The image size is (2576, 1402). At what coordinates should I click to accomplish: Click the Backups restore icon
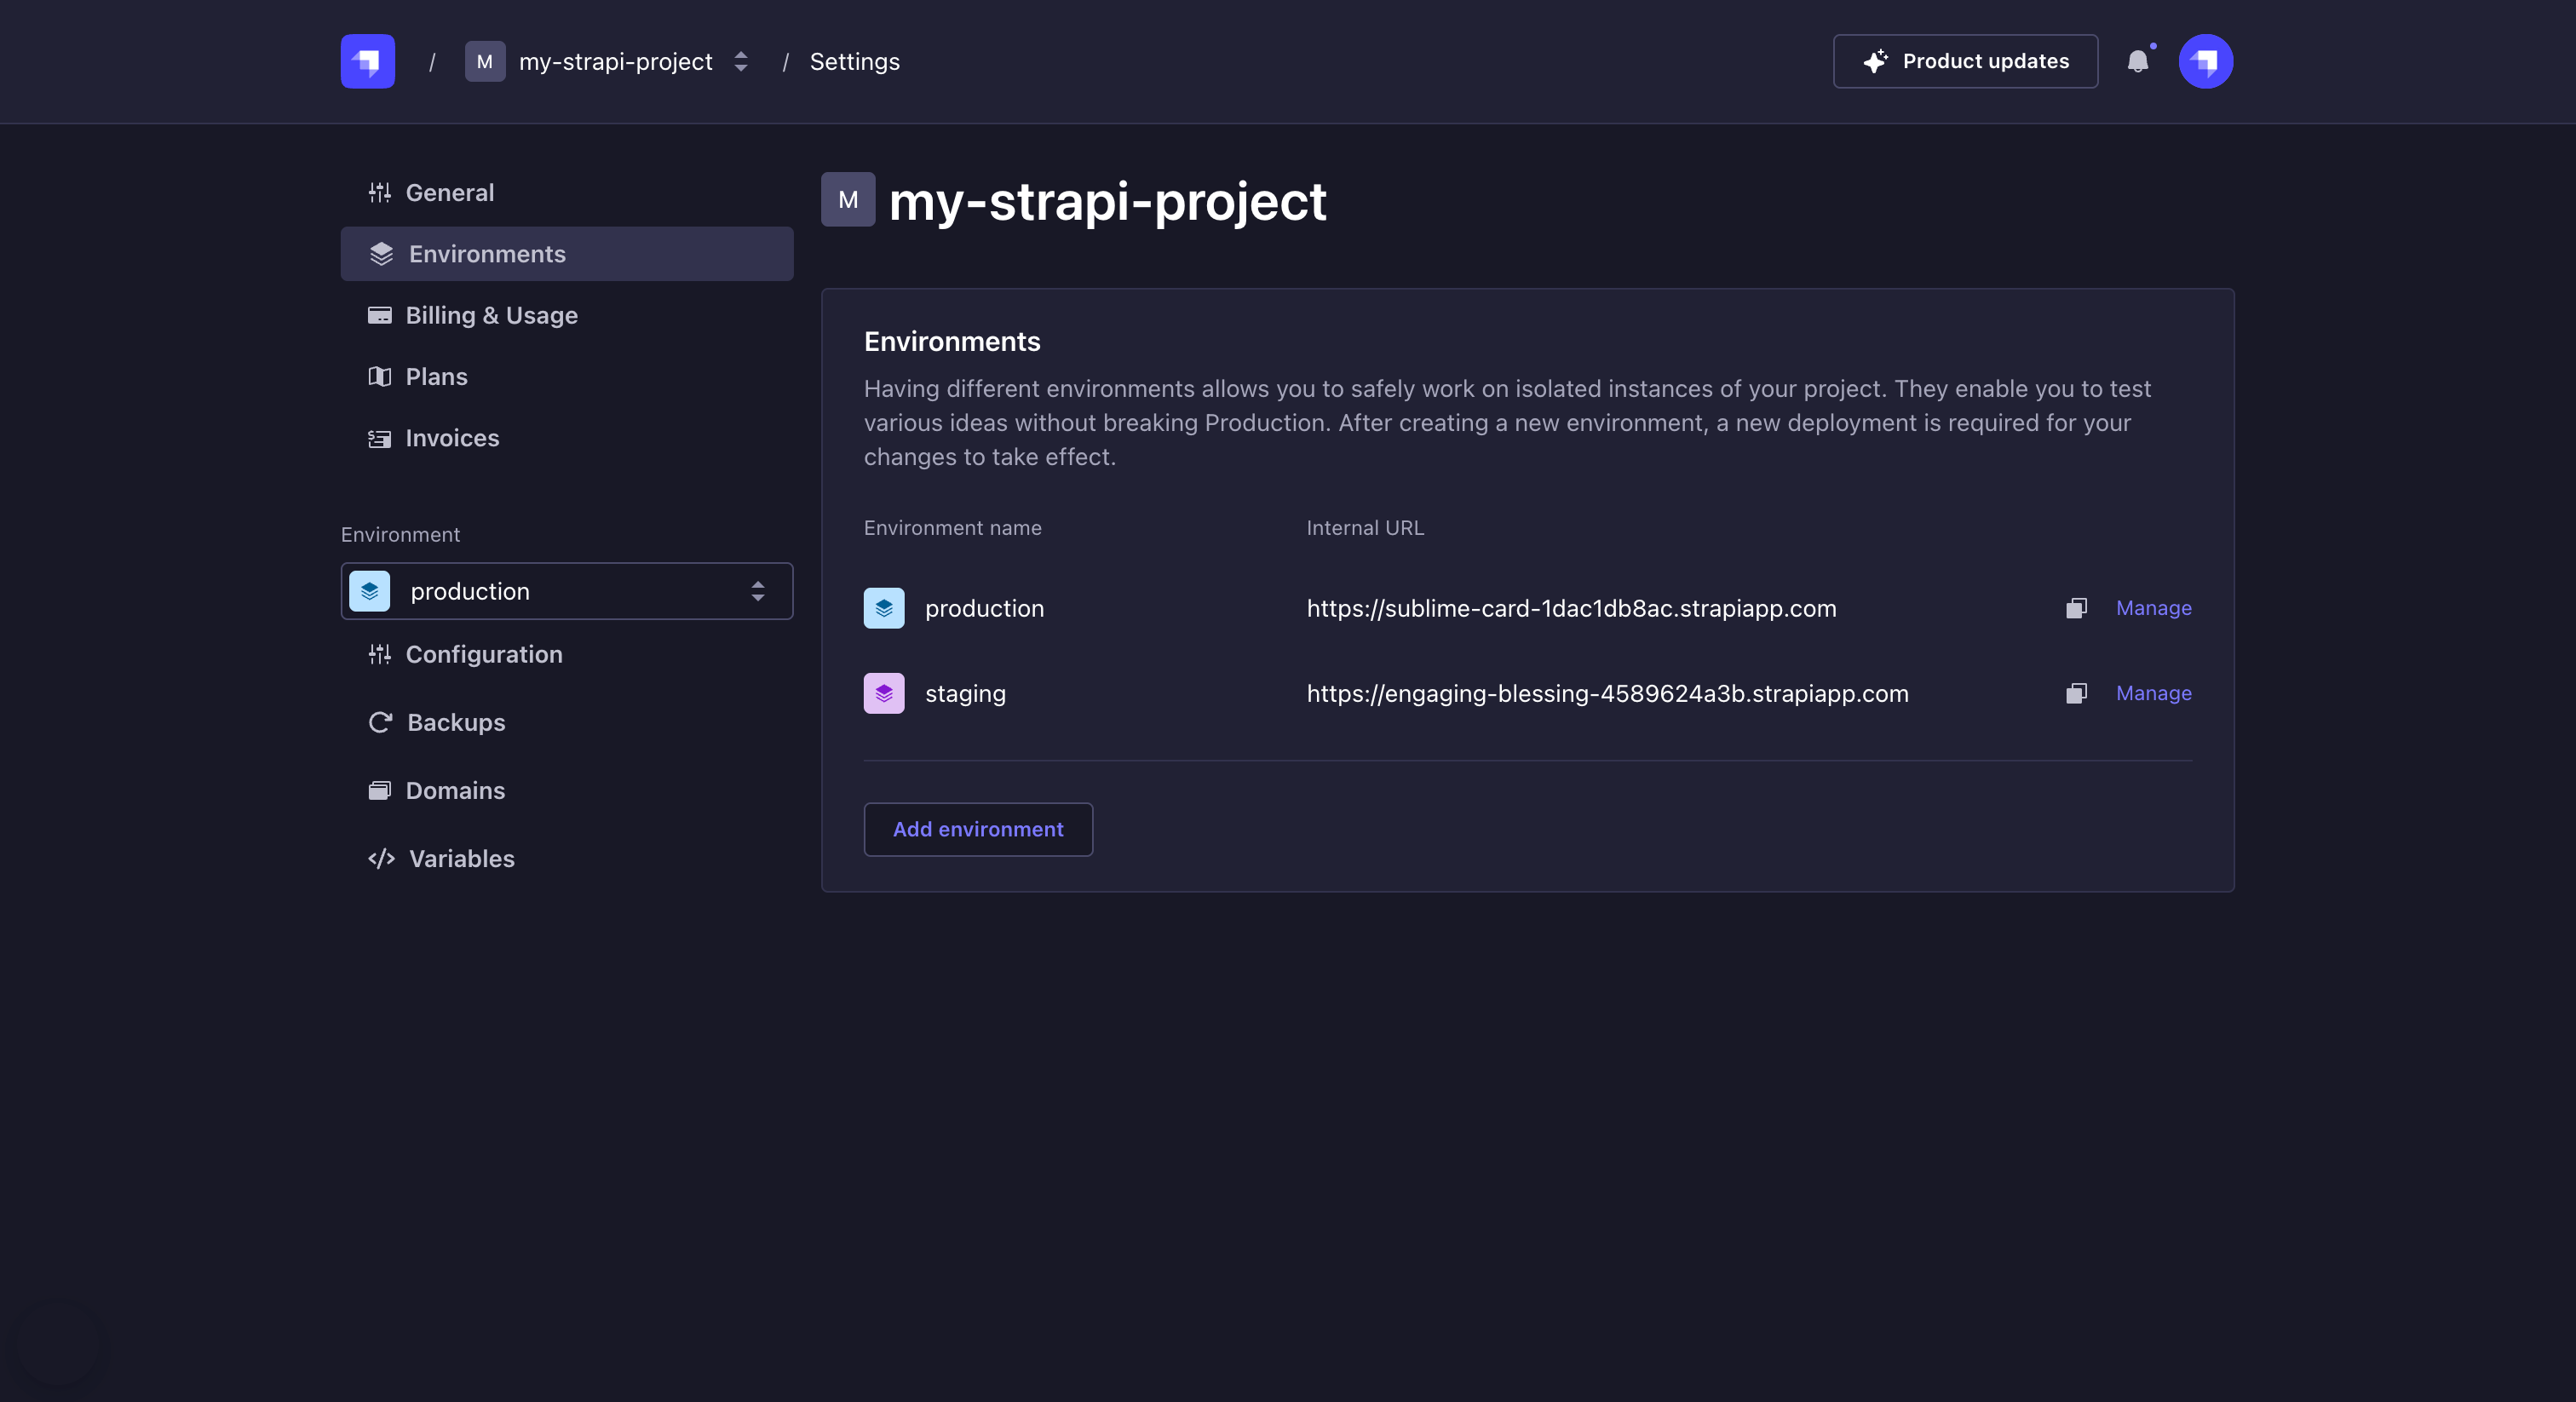coord(380,722)
